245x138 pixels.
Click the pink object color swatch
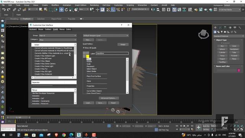tap(239, 70)
